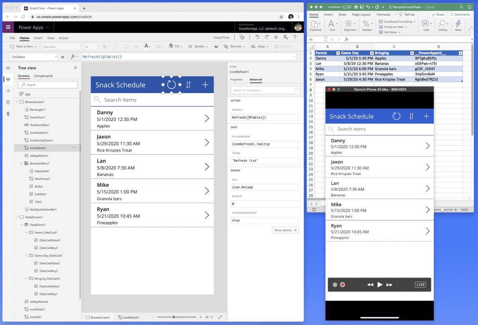This screenshot has width=478, height=325.
Task: Click the sort icon in Snack Schedule canvas header
Action: click(188, 84)
